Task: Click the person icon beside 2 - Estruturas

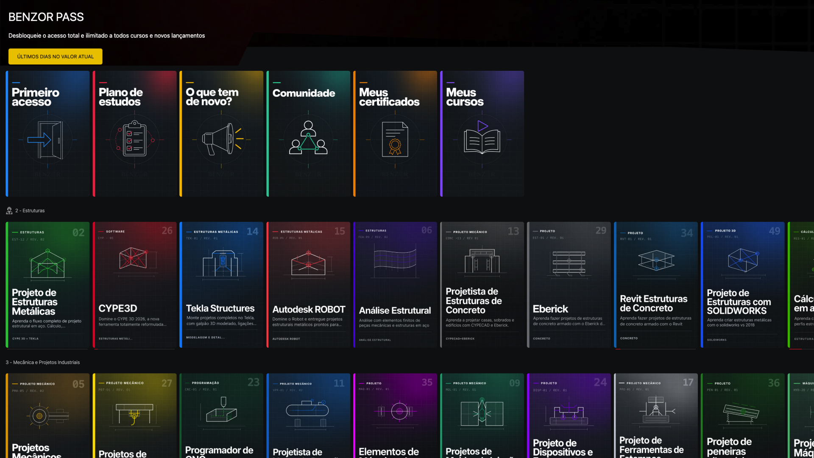Action: pos(9,211)
